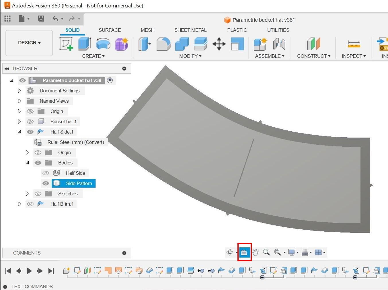
Task: Go to the UTILITIES tab
Action: [278, 30]
